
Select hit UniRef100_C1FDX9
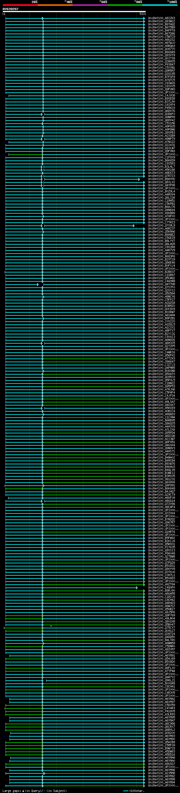pos(161,157)
